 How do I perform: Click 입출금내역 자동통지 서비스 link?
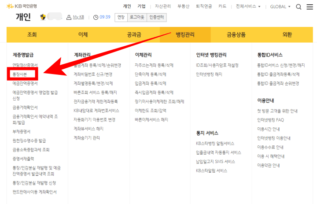(218, 152)
